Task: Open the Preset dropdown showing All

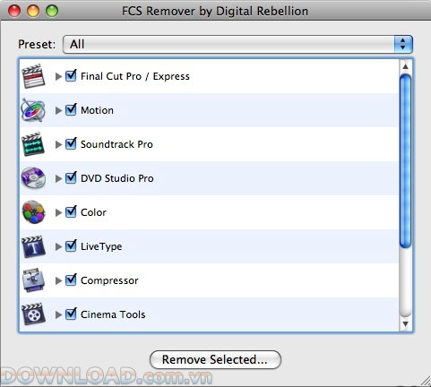Action: tap(237, 44)
